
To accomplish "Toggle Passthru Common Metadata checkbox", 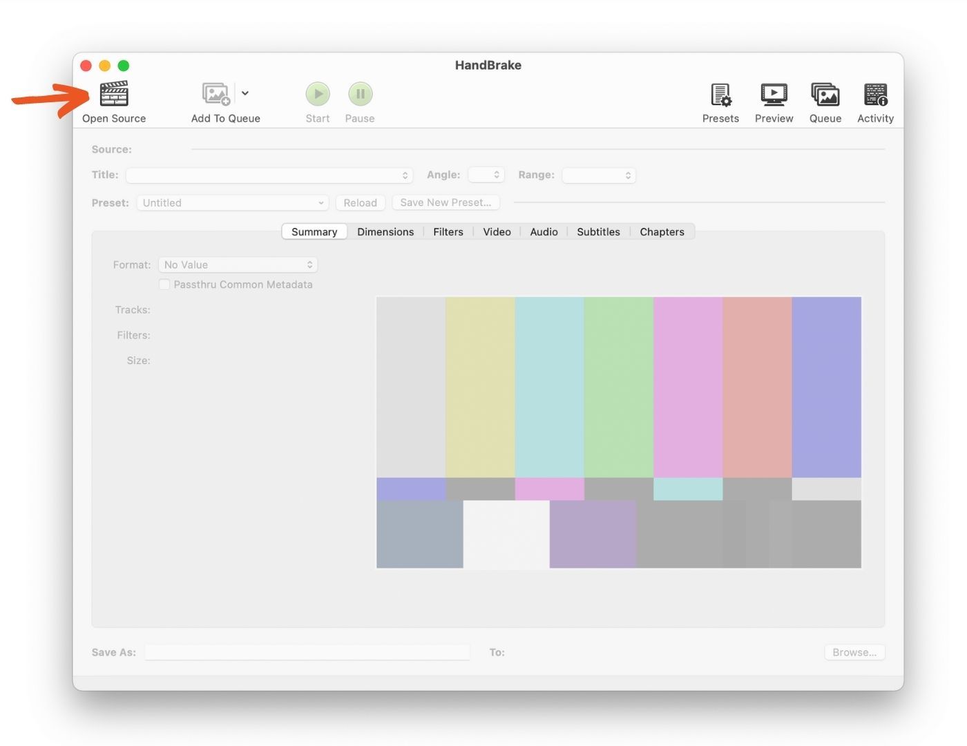I will coord(164,285).
